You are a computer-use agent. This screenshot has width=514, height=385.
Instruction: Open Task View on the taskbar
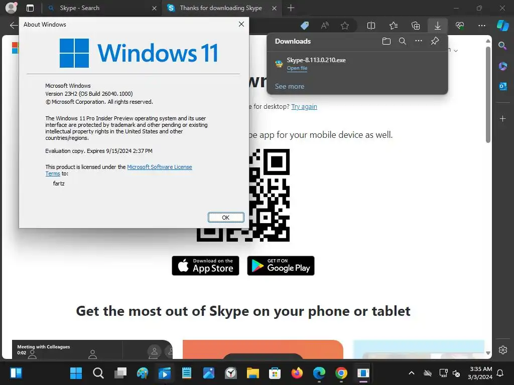[120, 373]
